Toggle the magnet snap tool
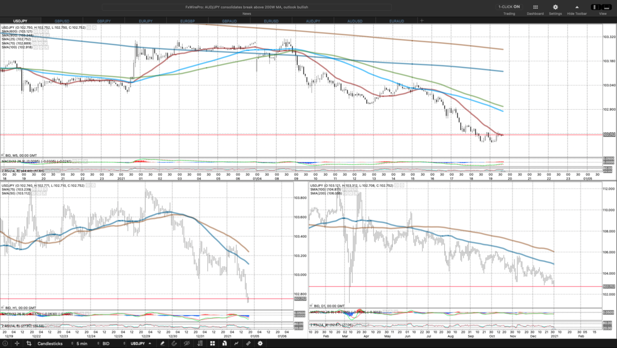The height and width of the screenshot is (348, 617). click(174, 343)
